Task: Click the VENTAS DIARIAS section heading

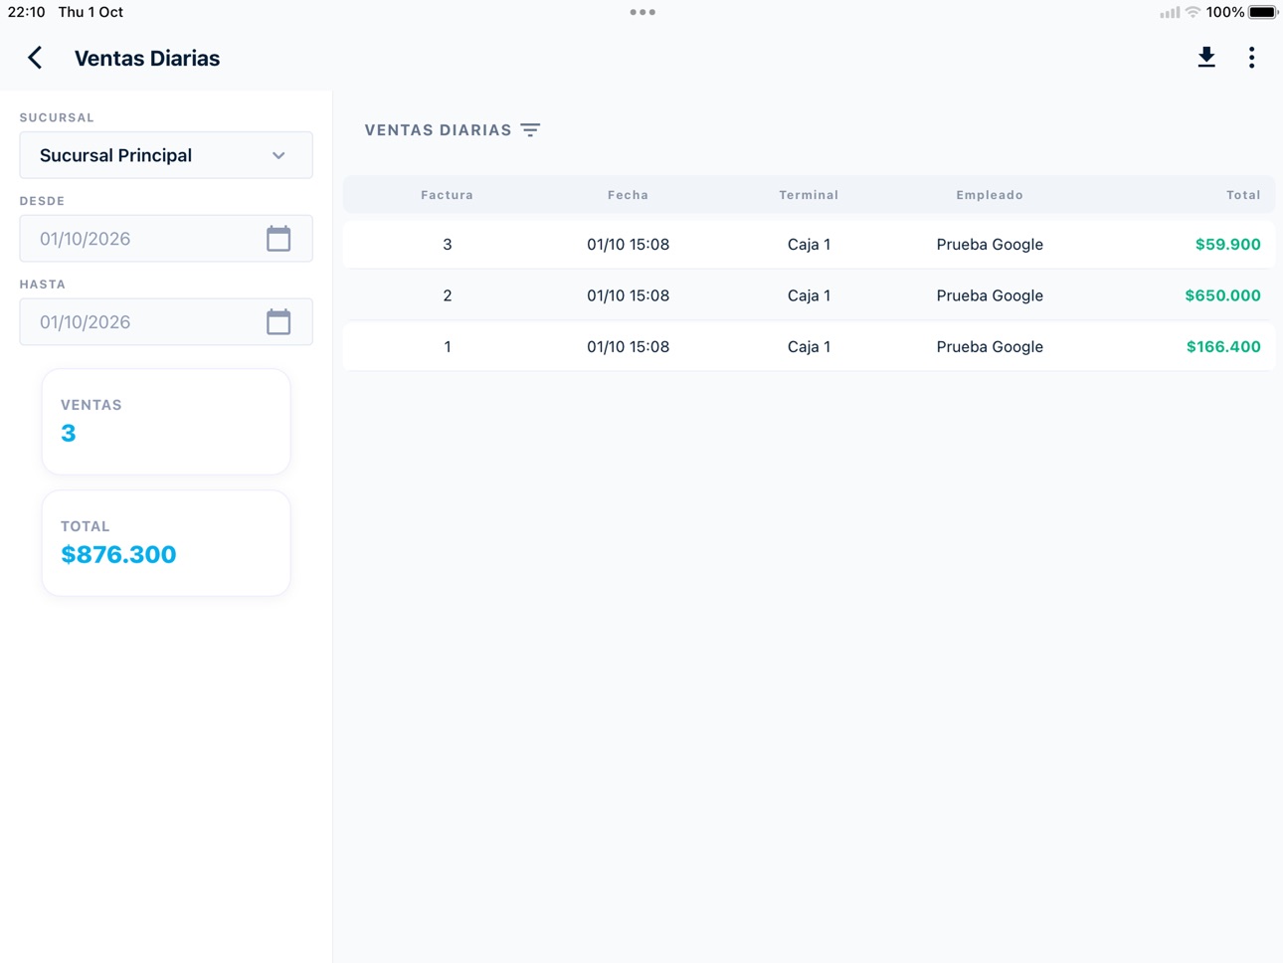Action: [438, 130]
